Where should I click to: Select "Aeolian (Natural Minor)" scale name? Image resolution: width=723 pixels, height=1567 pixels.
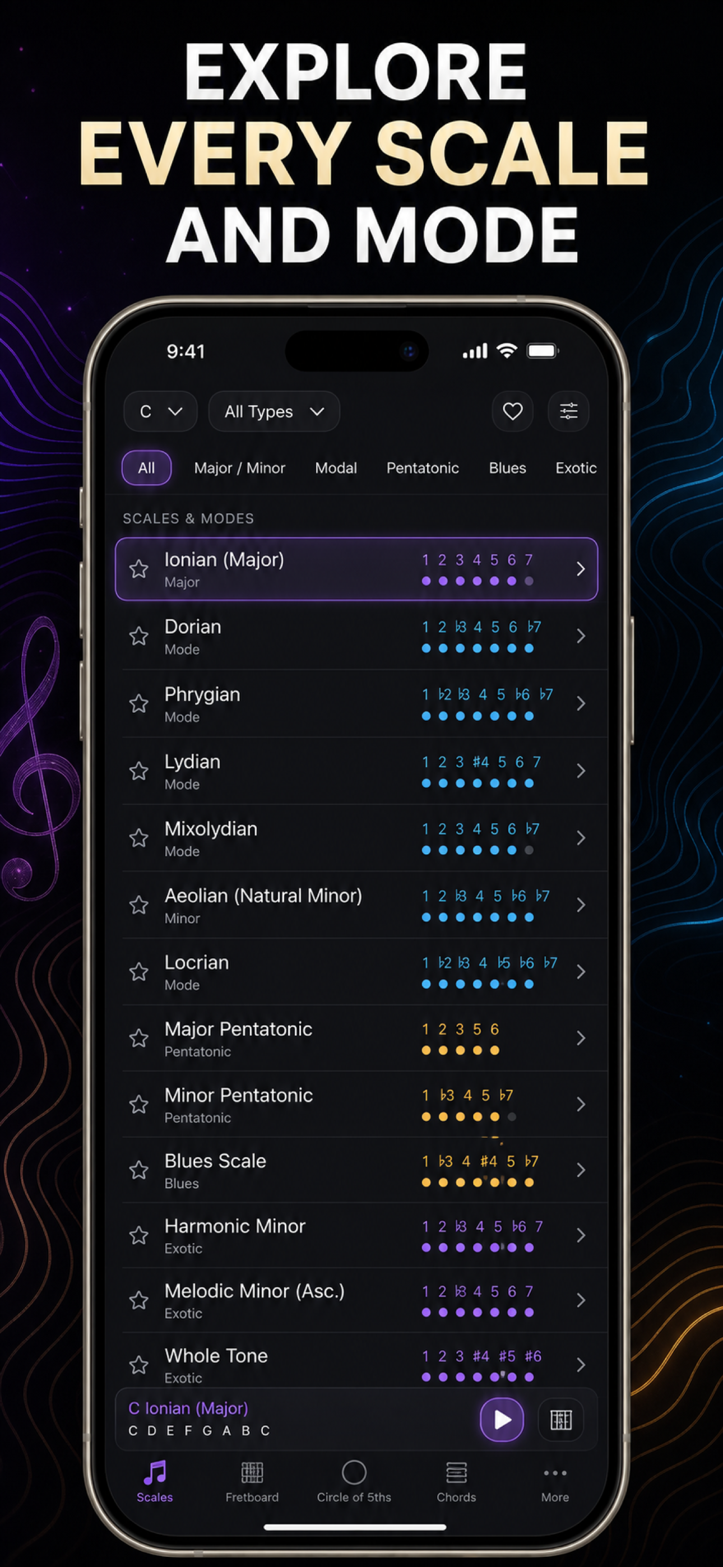click(263, 896)
